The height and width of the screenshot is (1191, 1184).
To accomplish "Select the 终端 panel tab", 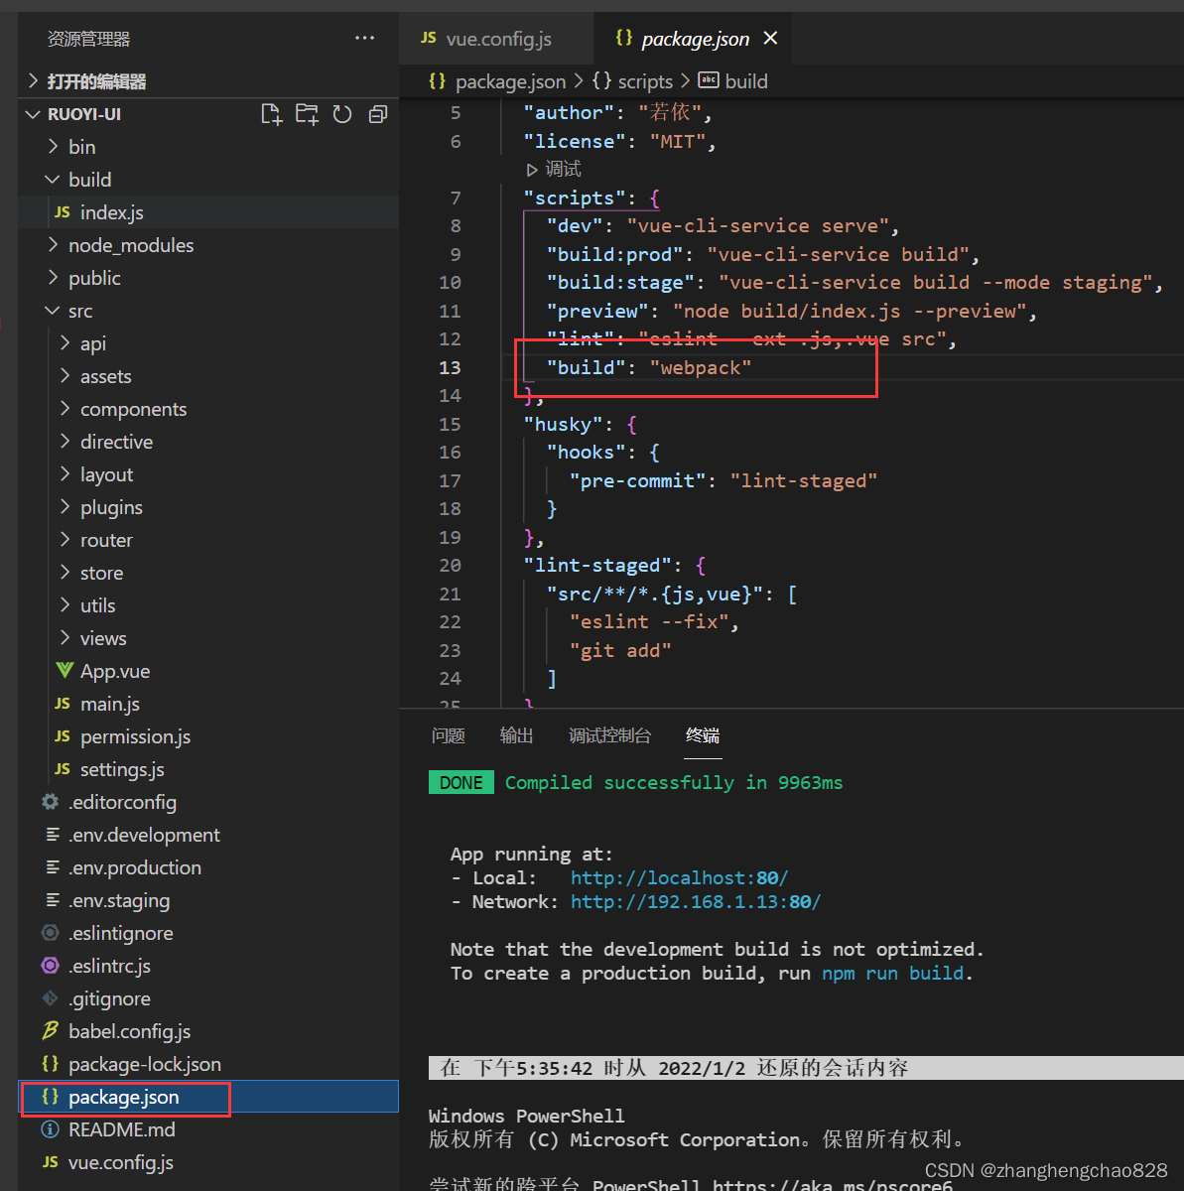I will coord(703,735).
